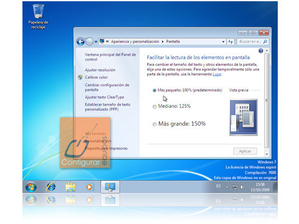This screenshot has height=224, width=299.
Task: Click the address bar refresh icon
Action: pyautogui.click(x=231, y=41)
